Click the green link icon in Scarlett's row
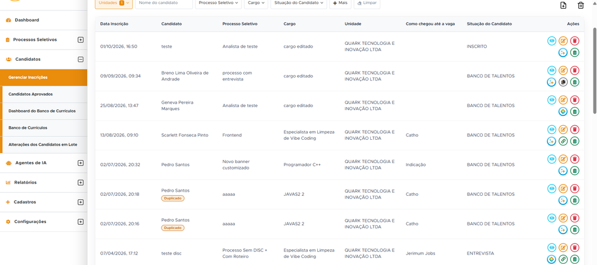Viewport: 597px width, 265px height. (563, 141)
